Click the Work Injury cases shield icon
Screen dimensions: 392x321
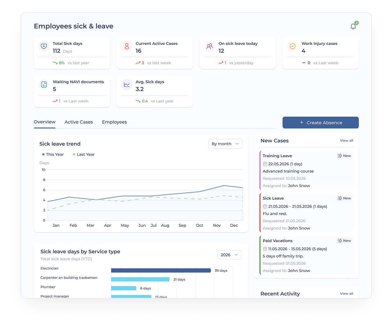click(292, 46)
